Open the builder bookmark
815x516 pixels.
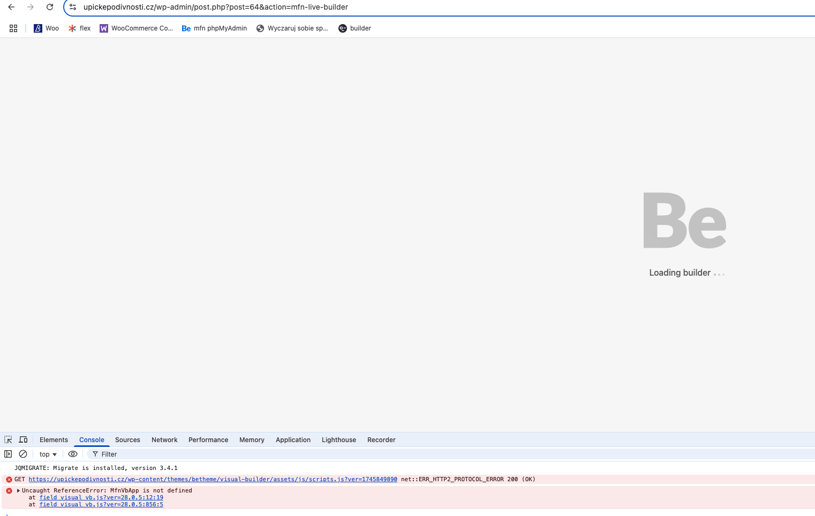(354, 28)
